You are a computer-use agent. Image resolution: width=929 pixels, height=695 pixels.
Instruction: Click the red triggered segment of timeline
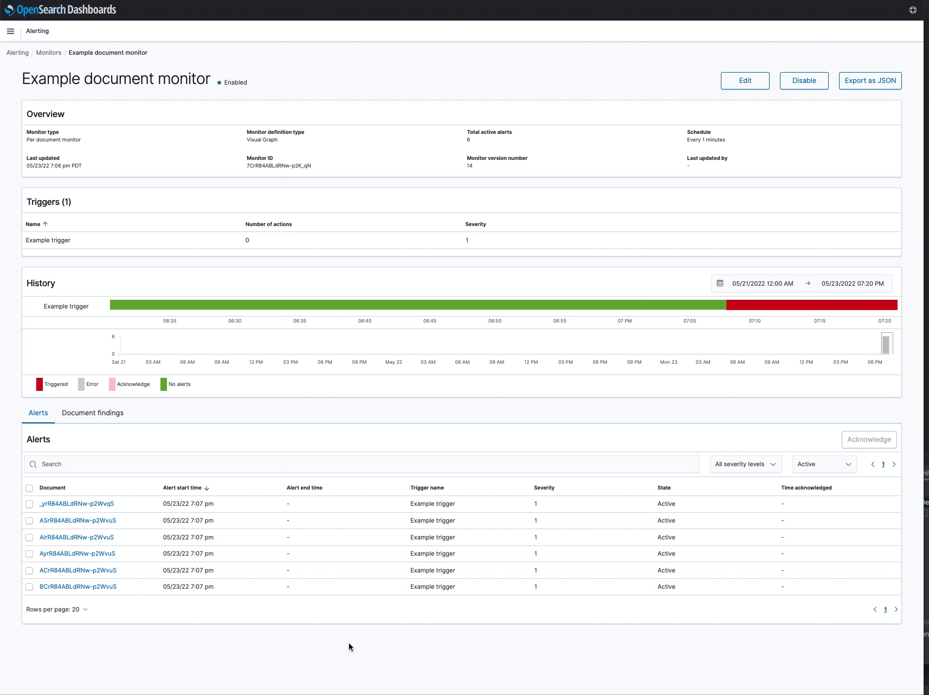[x=812, y=305]
